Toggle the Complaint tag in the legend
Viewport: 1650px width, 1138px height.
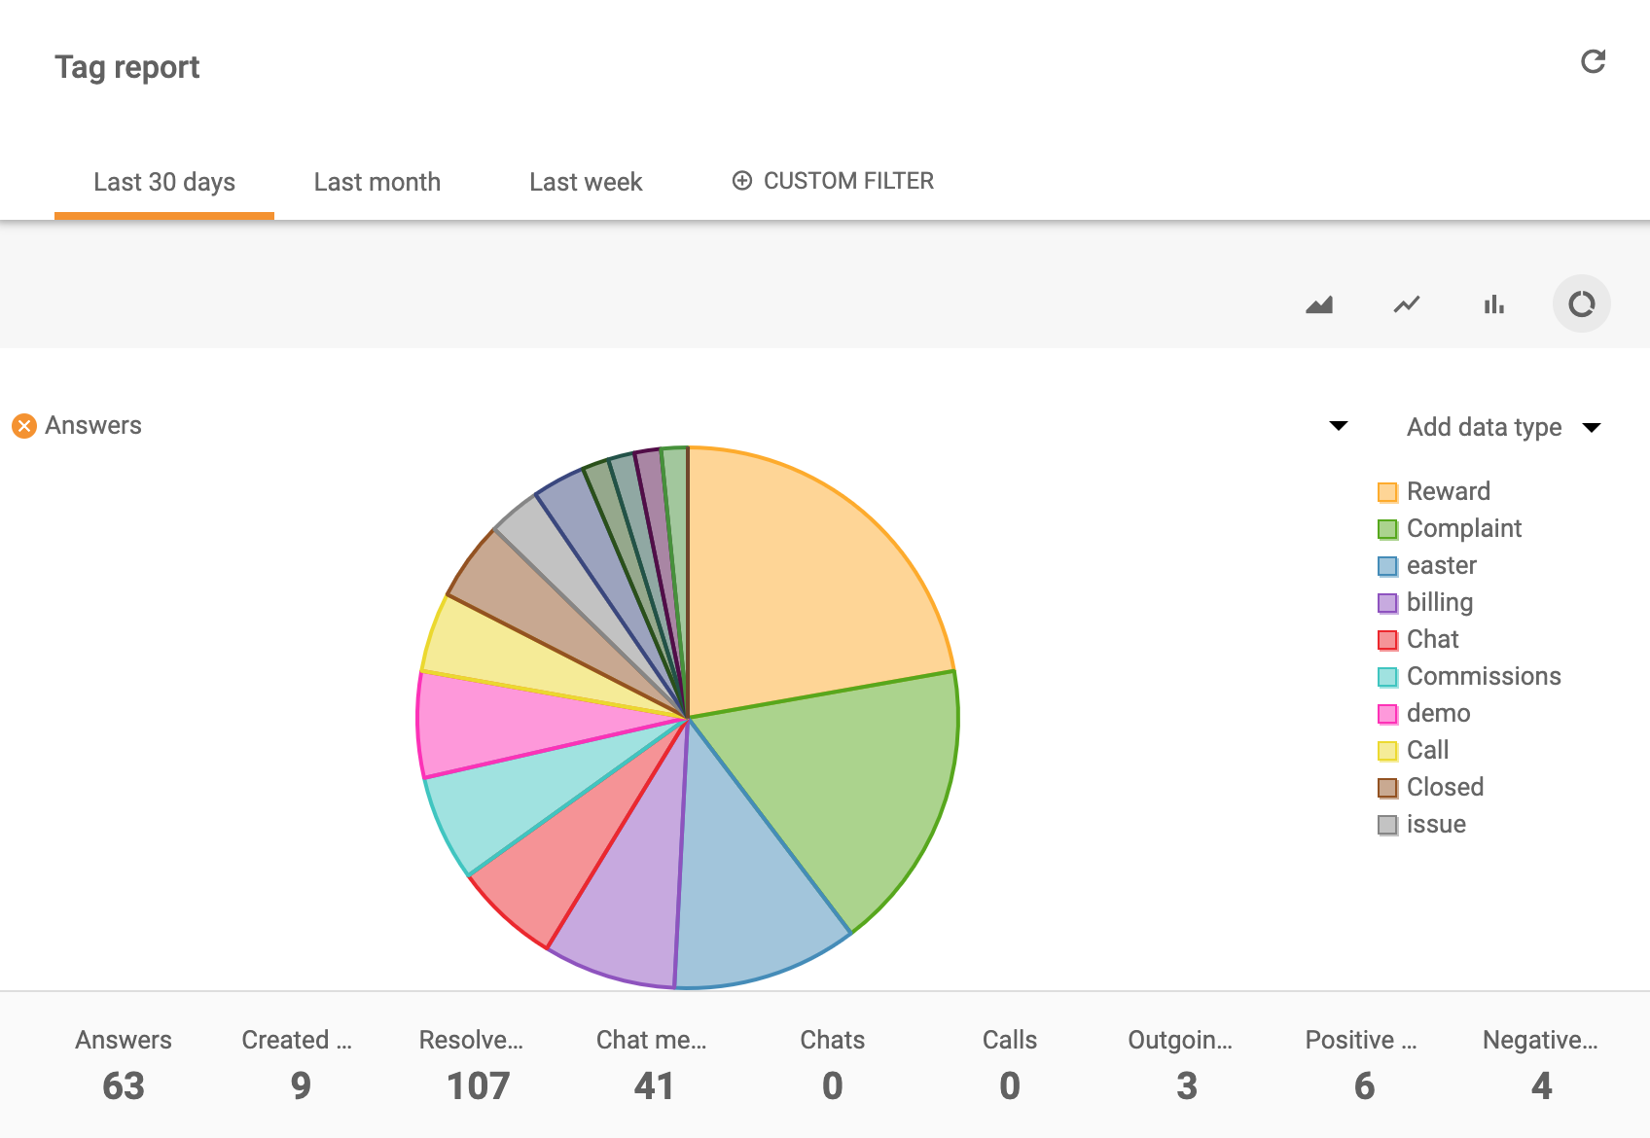tap(1387, 528)
